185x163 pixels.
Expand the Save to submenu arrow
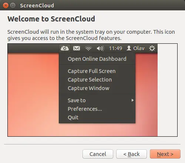[132, 100]
